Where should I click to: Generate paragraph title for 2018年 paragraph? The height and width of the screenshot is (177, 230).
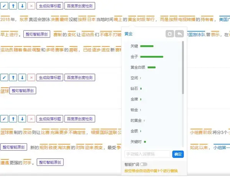click(x=50, y=6)
